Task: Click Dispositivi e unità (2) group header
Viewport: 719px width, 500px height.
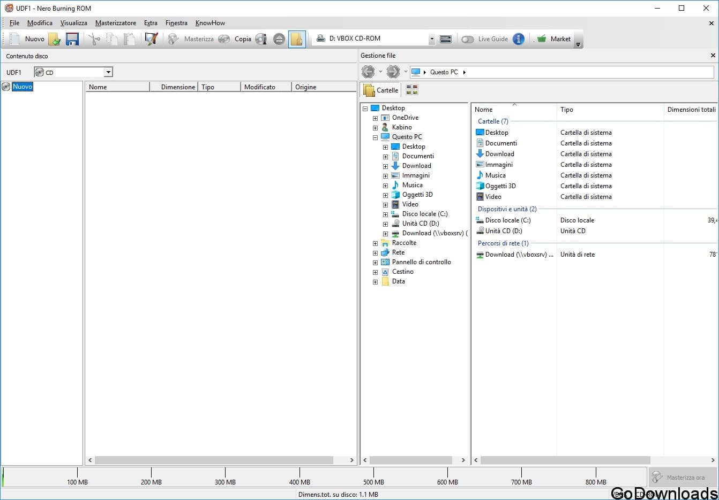Action: pos(507,209)
